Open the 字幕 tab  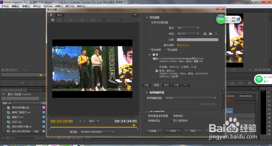click(176, 85)
